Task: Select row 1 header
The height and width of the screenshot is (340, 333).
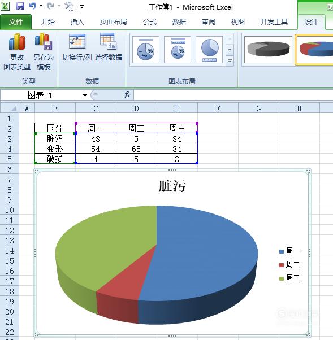Action: (10, 119)
